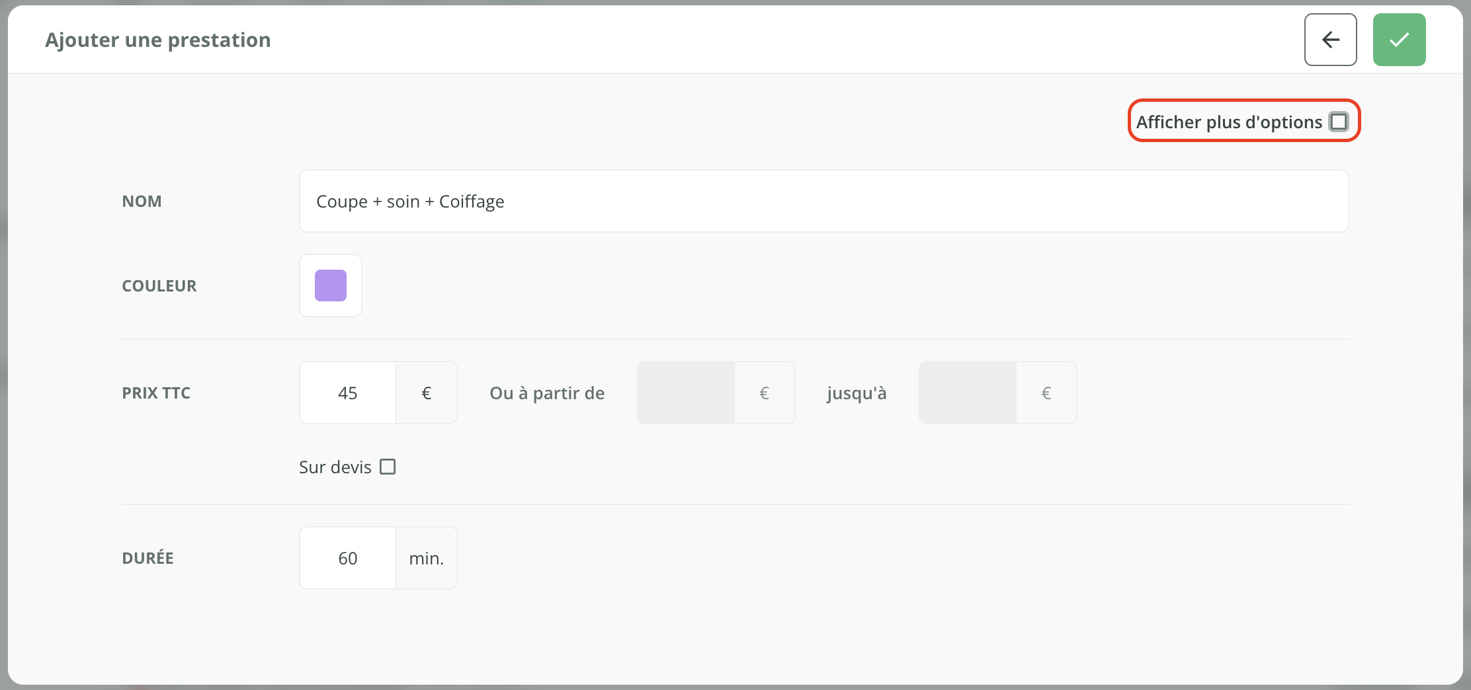This screenshot has width=1471, height=690.
Task: Click the "Ajouter une prestation" title
Action: pos(158,40)
